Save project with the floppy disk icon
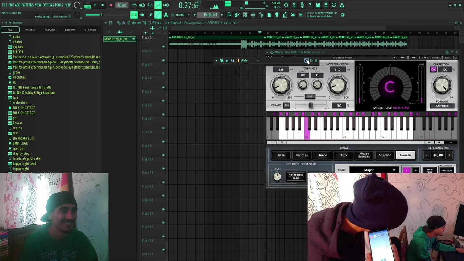464x261 pixels. click(318, 5)
